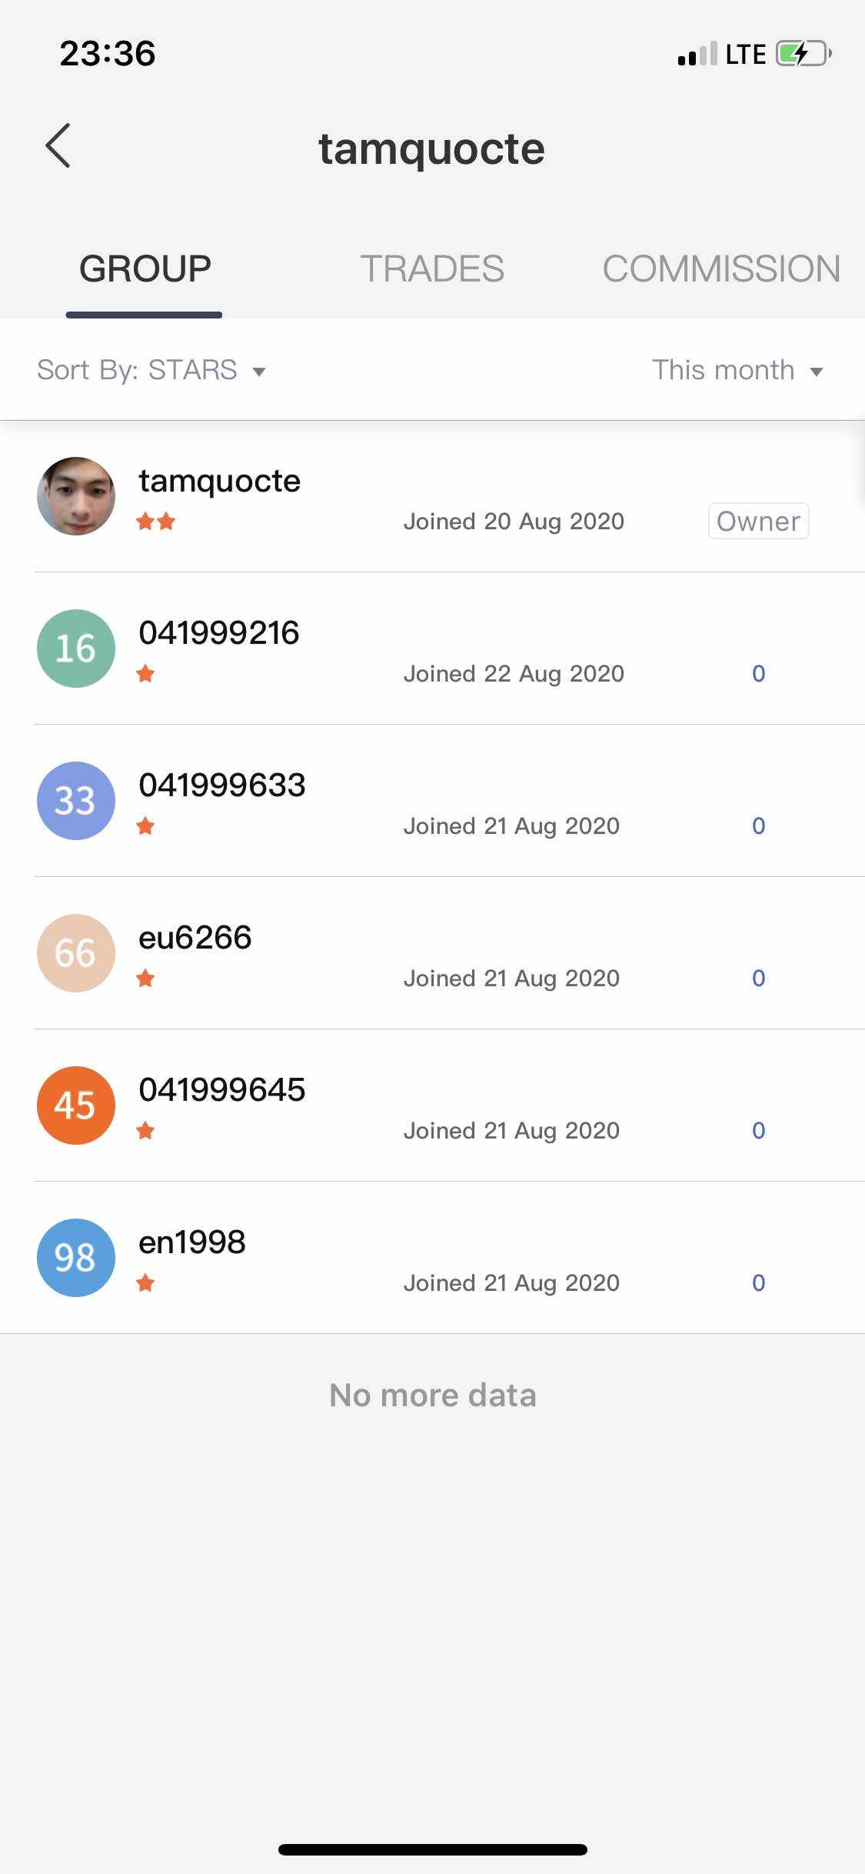Expand the This month period dropdown
This screenshot has height=1874, width=865.
click(737, 370)
